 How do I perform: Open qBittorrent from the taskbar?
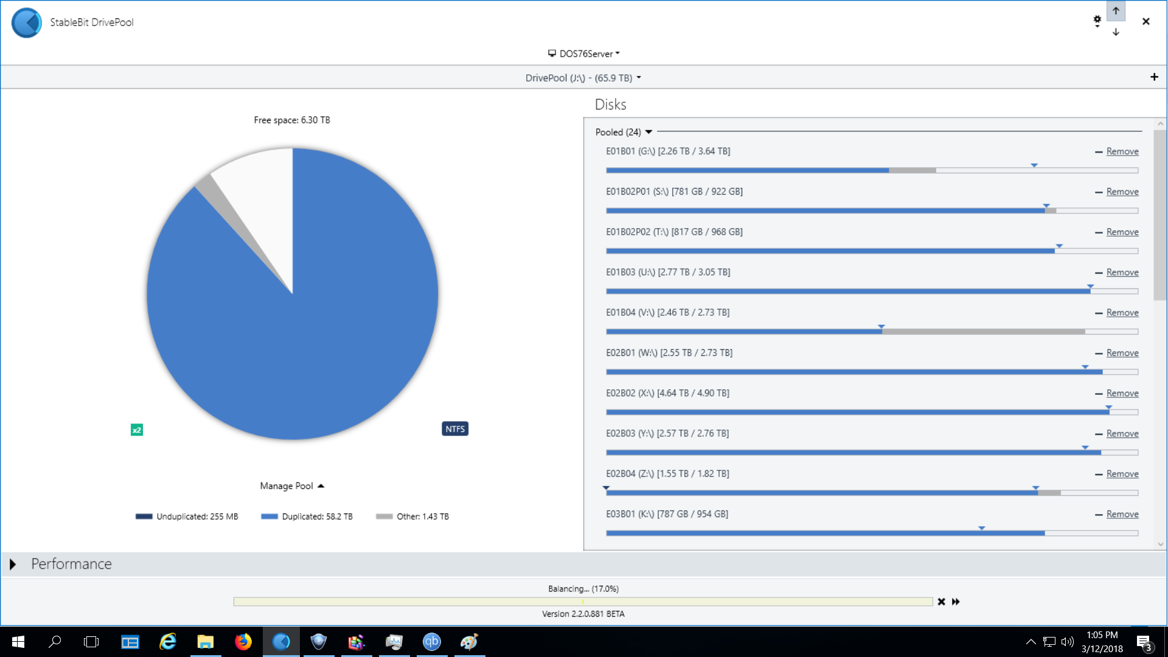(x=432, y=642)
